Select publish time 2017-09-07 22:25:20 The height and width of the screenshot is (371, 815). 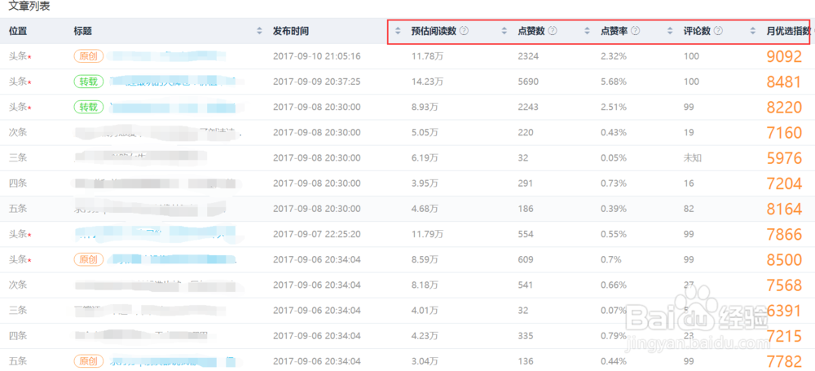316,235
